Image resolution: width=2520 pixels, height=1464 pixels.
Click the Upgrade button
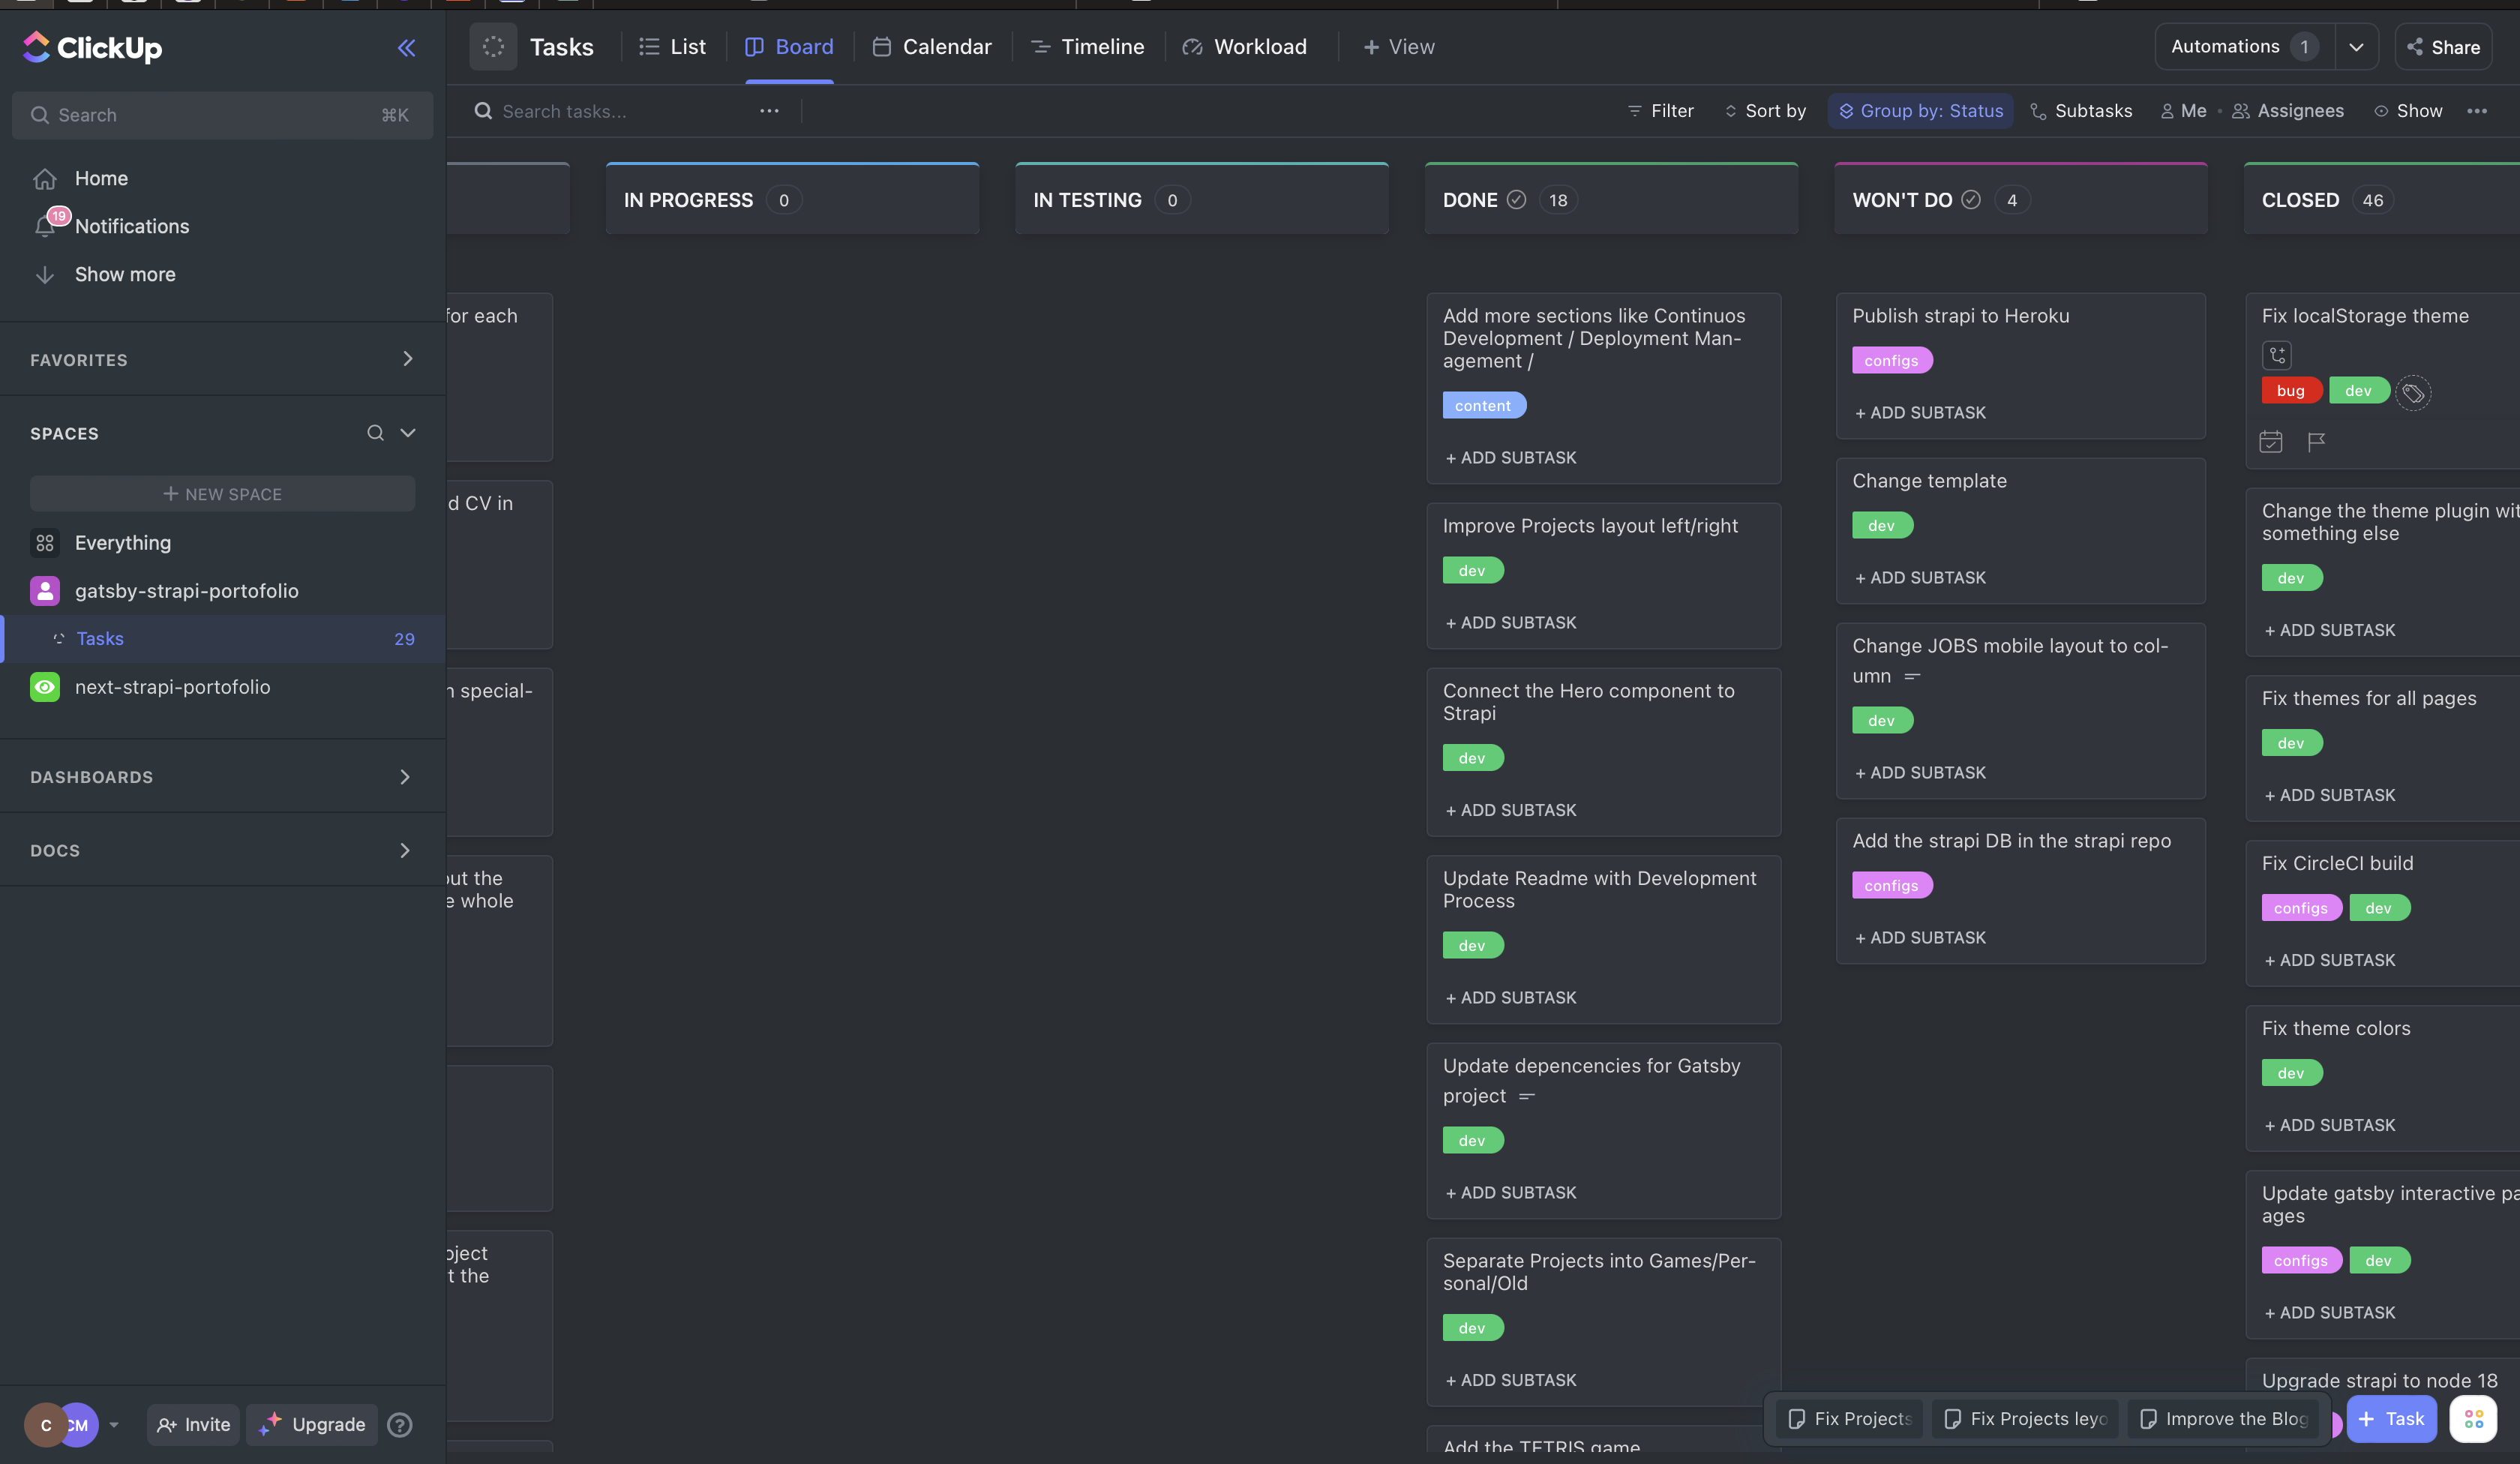(x=312, y=1424)
